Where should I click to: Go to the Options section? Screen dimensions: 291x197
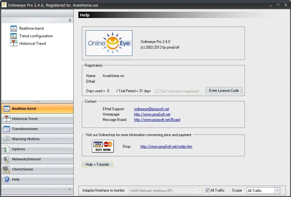[37, 149]
